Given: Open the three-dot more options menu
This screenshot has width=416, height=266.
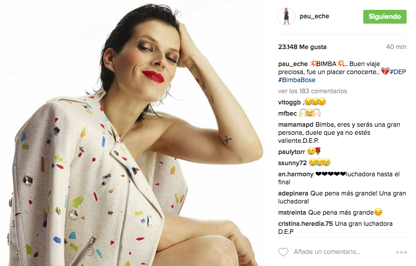Looking at the screenshot, I should tap(401, 252).
